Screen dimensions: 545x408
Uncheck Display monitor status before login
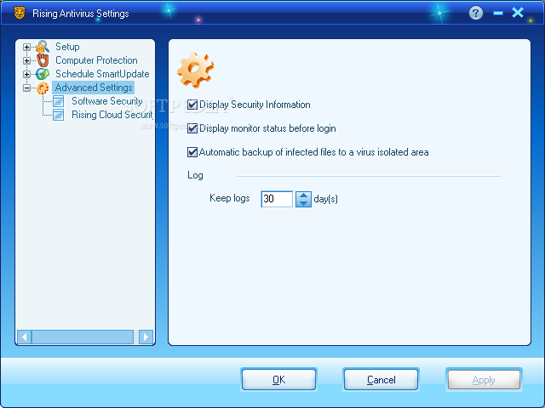pos(192,128)
